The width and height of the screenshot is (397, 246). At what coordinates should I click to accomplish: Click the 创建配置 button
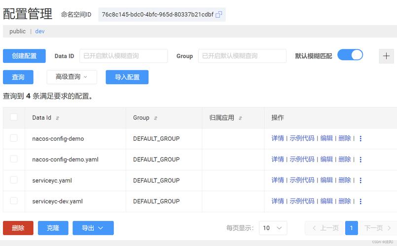[24, 56]
